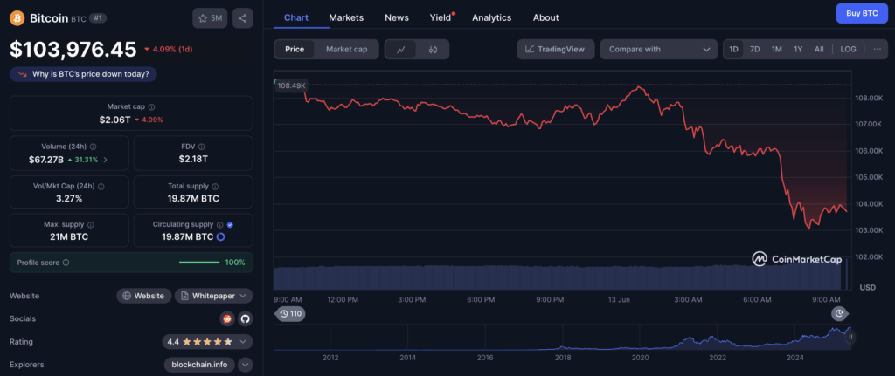The height and width of the screenshot is (376, 895).
Task: Open the Website link button
Action: (144, 296)
